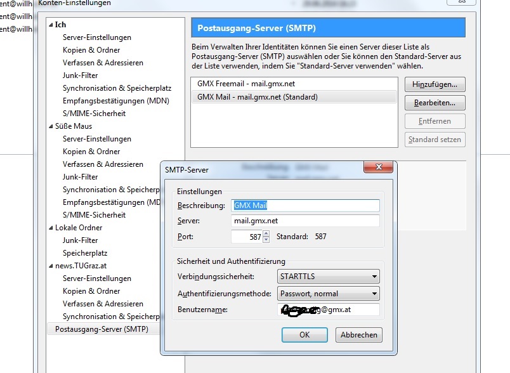Select the news.TUGraz.at account

click(x=81, y=266)
